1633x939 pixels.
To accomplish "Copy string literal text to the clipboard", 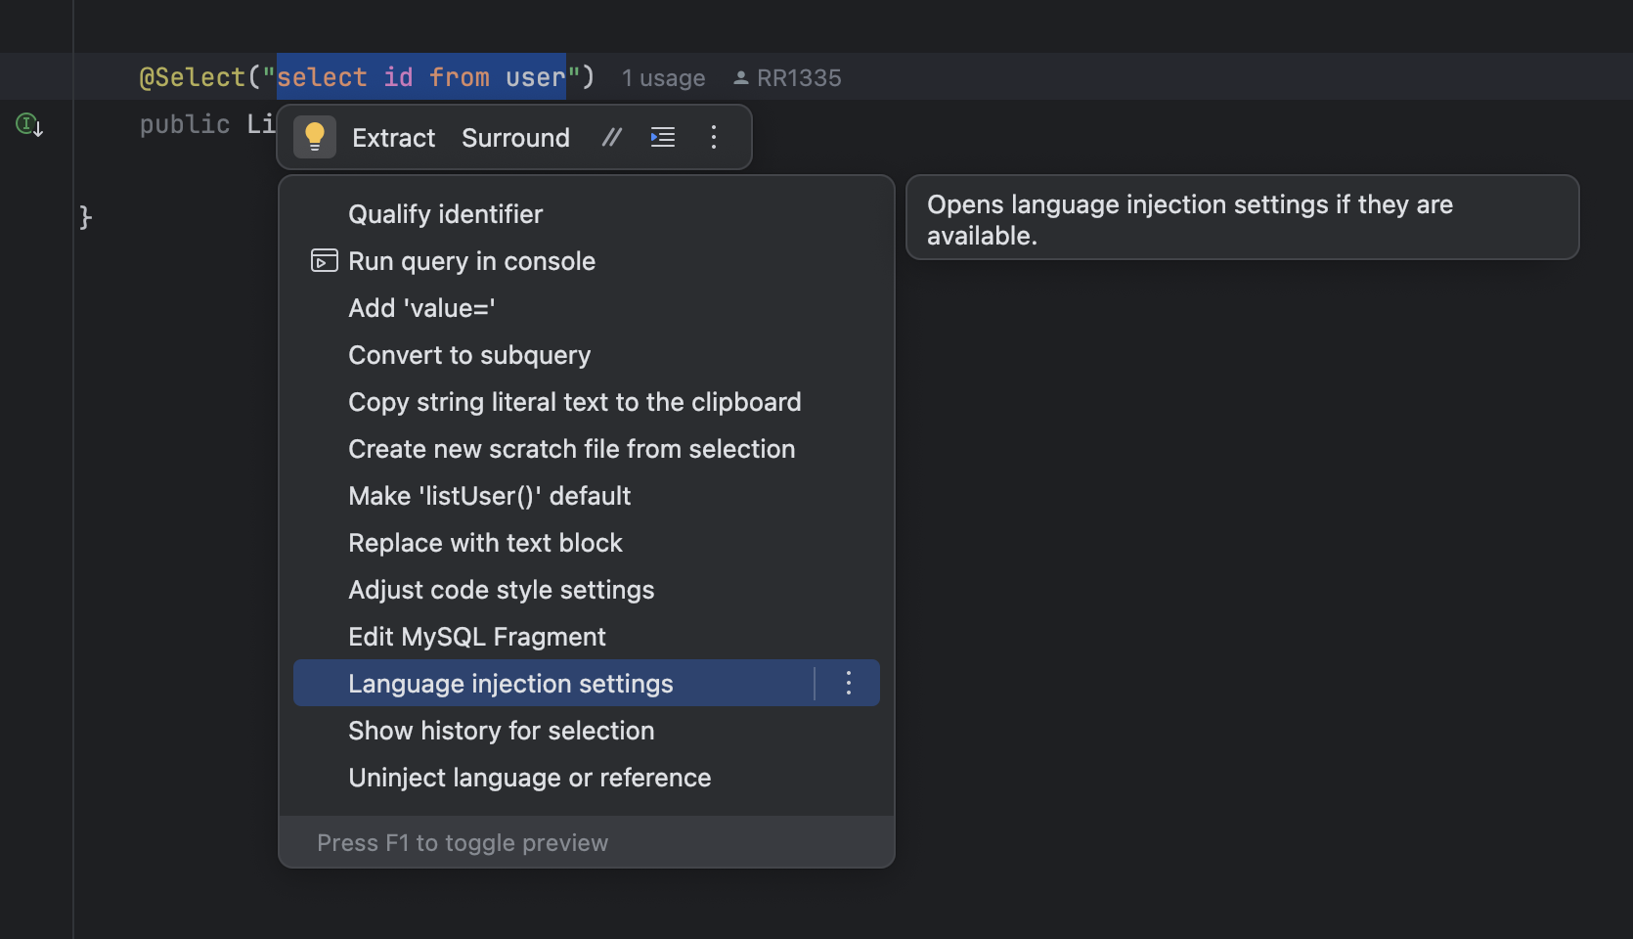I will [574, 402].
